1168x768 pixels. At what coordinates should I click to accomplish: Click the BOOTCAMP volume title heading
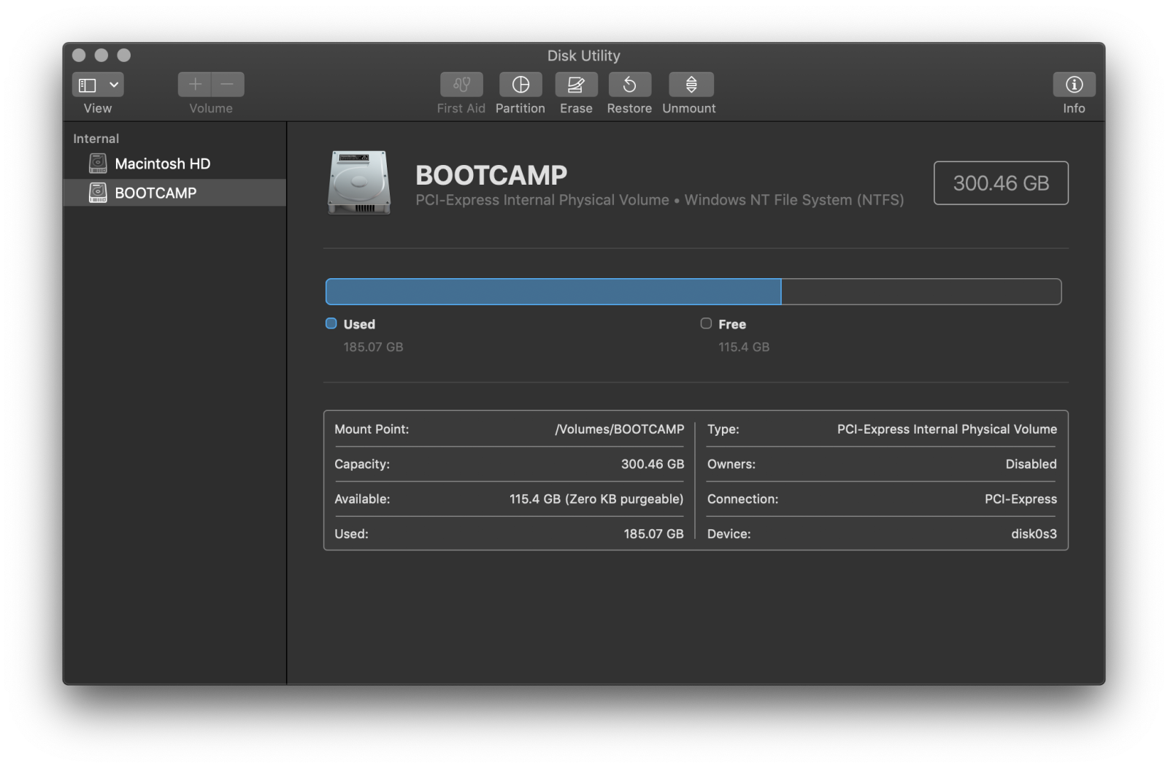[491, 175]
